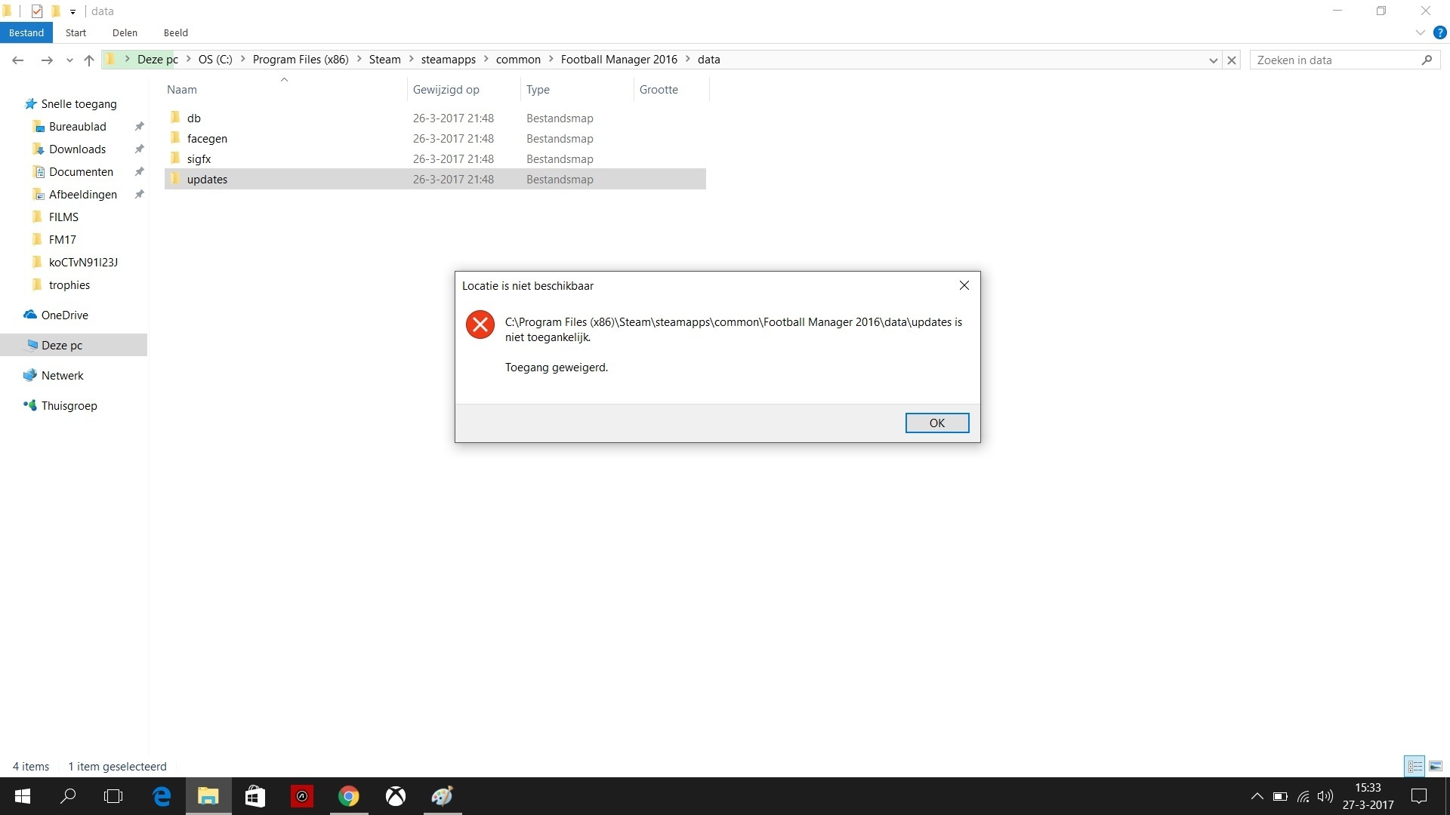Image resolution: width=1450 pixels, height=815 pixels.
Task: Switch to large thumbnails view icon
Action: click(x=1436, y=766)
